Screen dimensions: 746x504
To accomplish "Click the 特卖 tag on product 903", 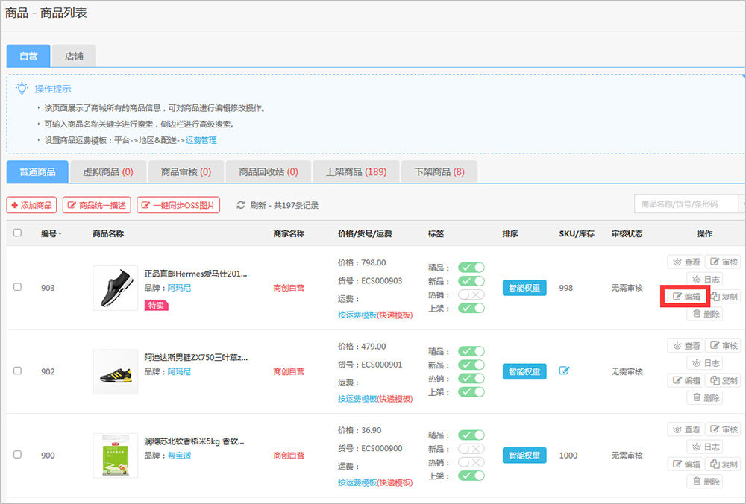I will [x=156, y=305].
